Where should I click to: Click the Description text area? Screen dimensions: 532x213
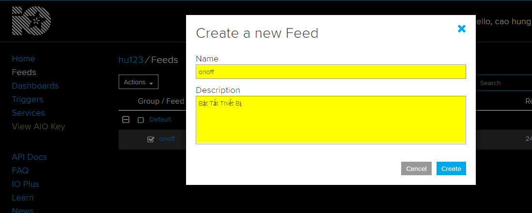tap(330, 120)
